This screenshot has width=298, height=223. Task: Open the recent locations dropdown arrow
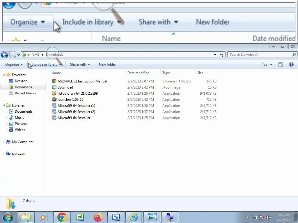[x=18, y=55]
